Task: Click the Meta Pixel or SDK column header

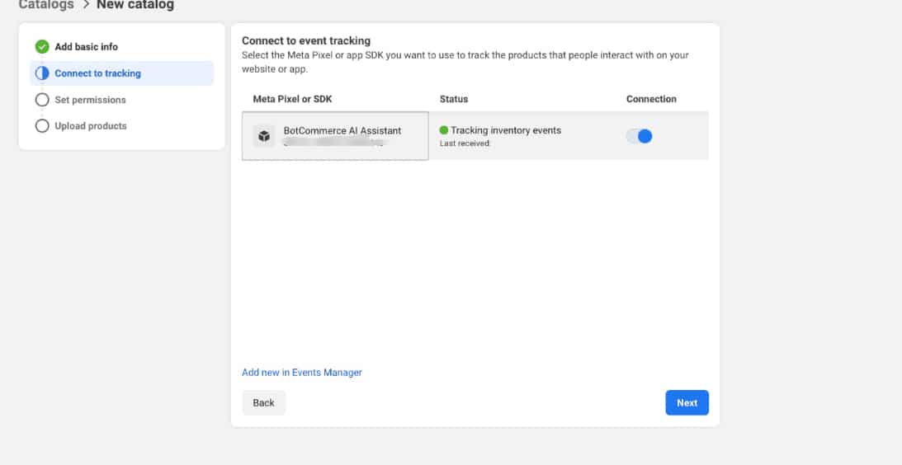Action: coord(292,99)
